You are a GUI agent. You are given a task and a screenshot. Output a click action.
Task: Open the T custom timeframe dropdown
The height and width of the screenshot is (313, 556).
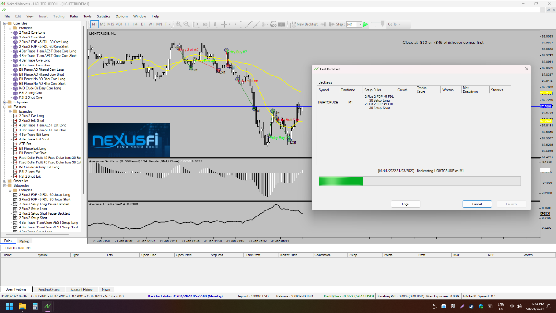tap(168, 24)
